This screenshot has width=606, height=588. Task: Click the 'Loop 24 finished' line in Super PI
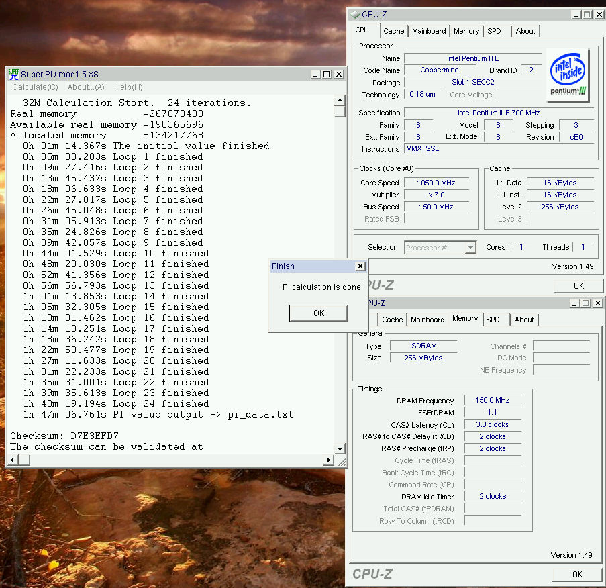116,403
